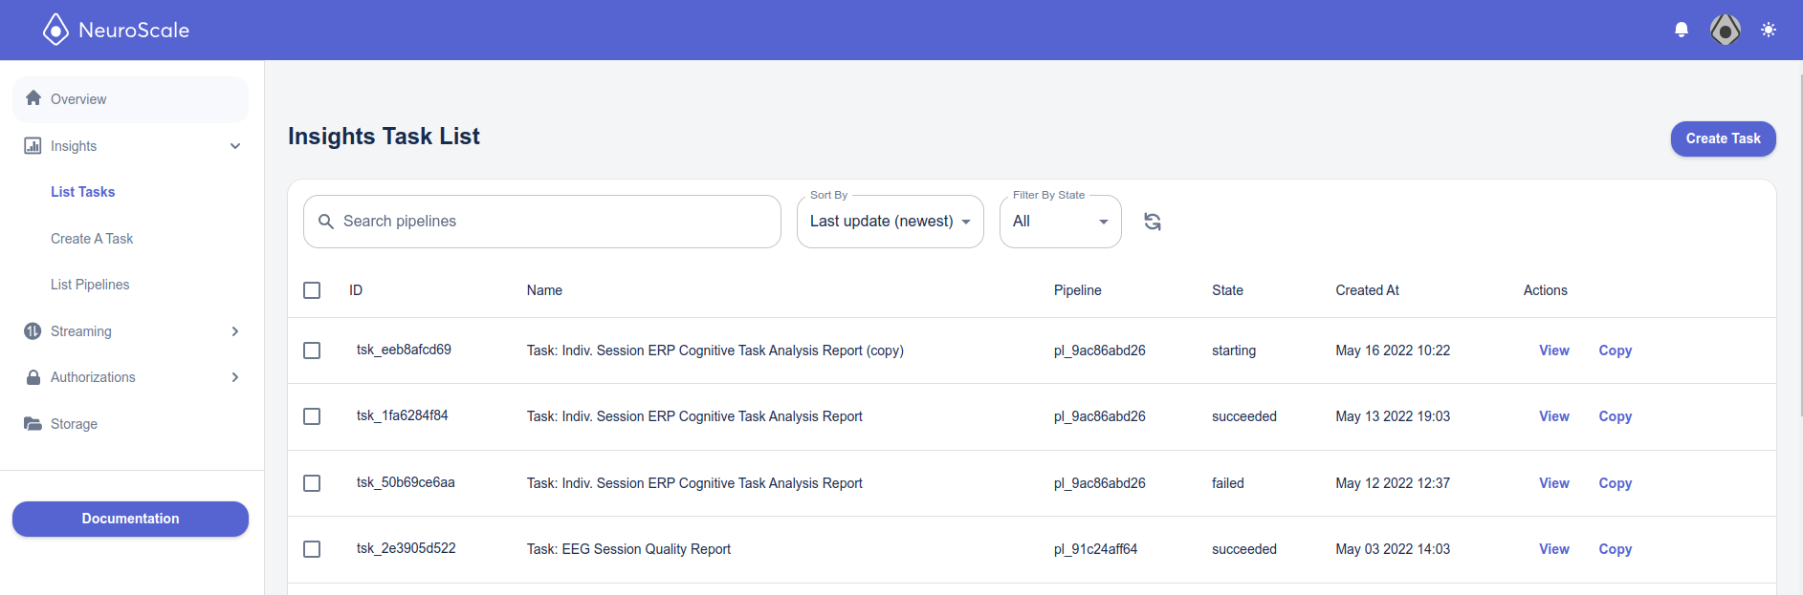Click the Storage folder icon in sidebar

33,423
